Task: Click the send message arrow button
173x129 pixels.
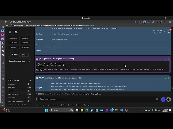Action: [x=163, y=99]
